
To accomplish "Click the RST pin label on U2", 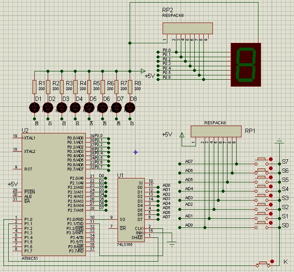I will click(x=28, y=169).
